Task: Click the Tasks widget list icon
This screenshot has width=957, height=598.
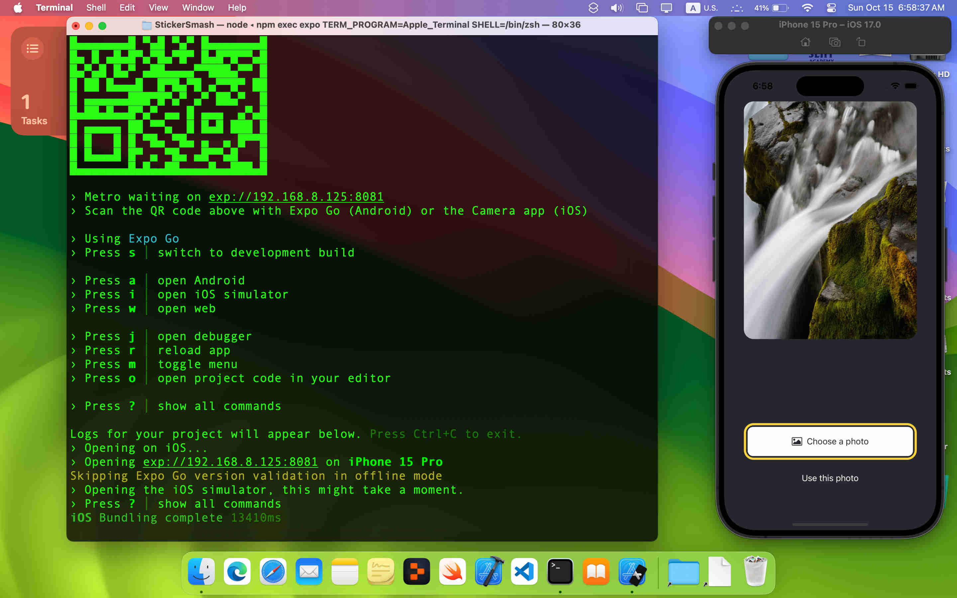Action: coord(33,49)
